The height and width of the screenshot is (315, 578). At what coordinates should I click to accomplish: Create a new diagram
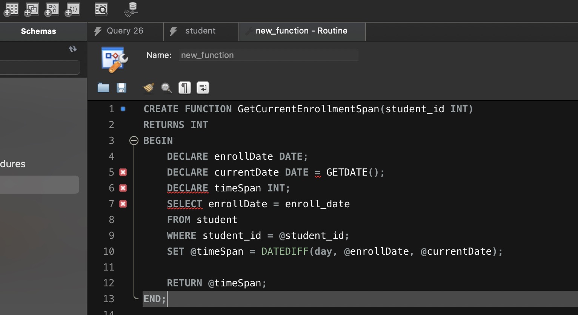click(x=52, y=9)
